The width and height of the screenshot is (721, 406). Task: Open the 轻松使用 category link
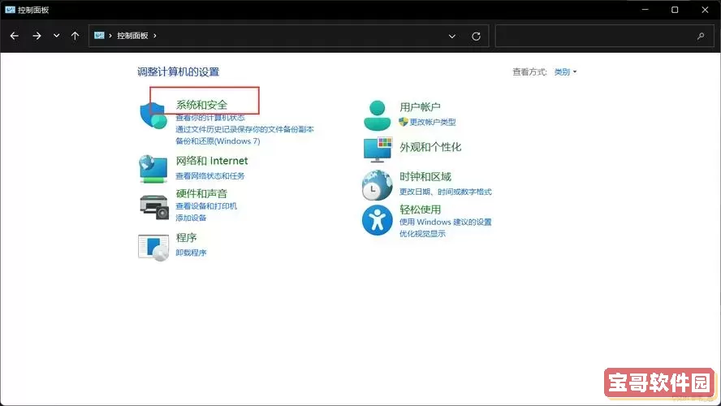pyautogui.click(x=420, y=209)
